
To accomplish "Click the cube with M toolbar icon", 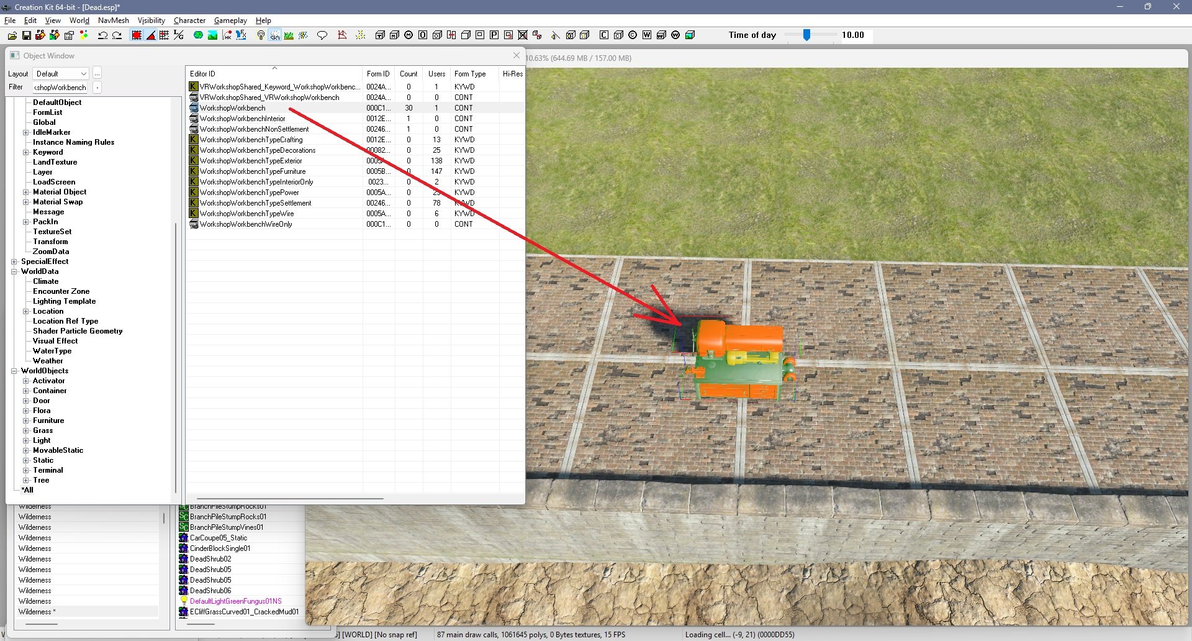I will (394, 35).
